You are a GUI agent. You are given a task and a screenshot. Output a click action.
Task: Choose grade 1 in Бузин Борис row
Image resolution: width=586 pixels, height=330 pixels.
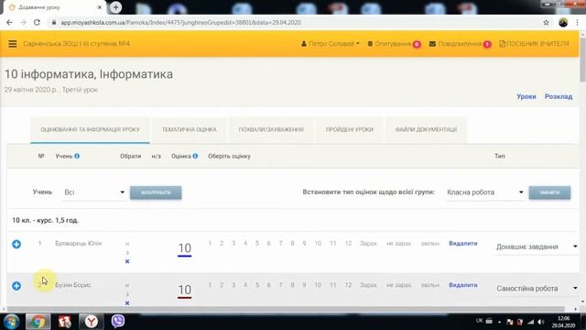(x=210, y=285)
